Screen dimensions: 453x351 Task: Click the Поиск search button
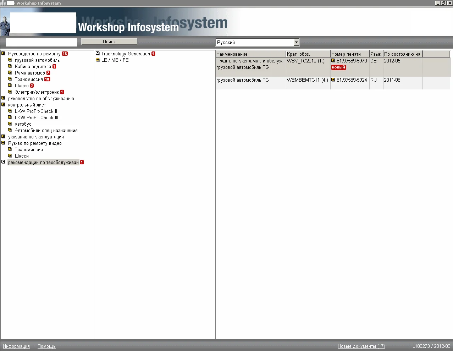click(109, 42)
